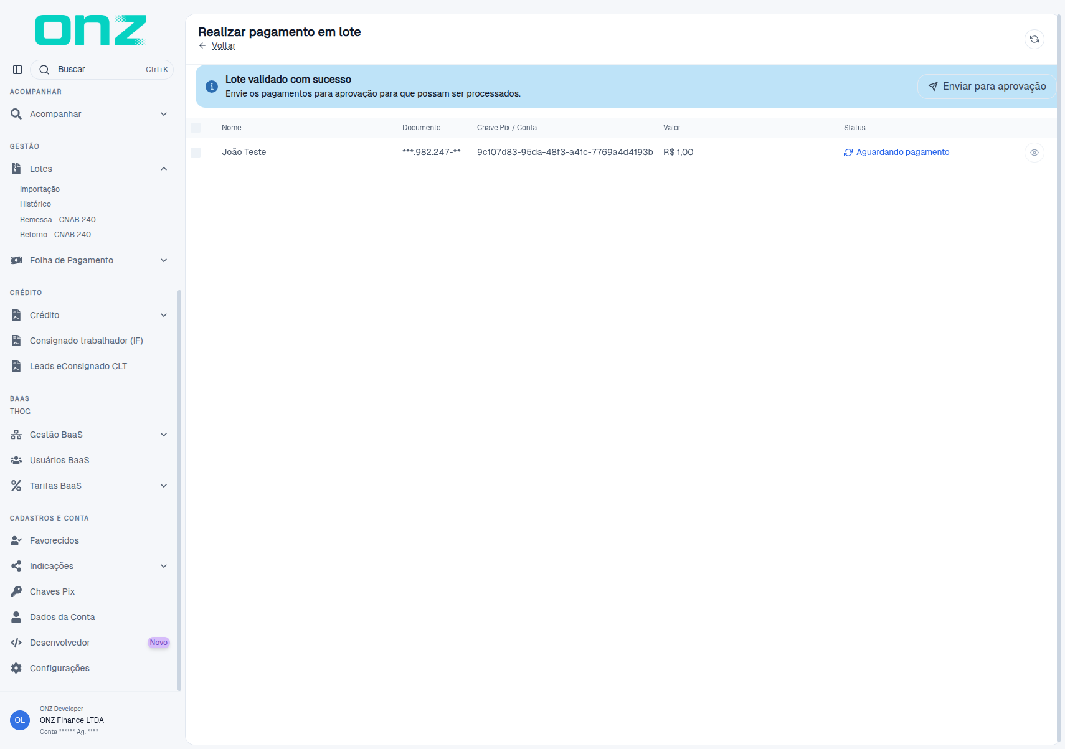Open Consignado trabalhador (IF)
The width and height of the screenshot is (1065, 749).
point(87,341)
